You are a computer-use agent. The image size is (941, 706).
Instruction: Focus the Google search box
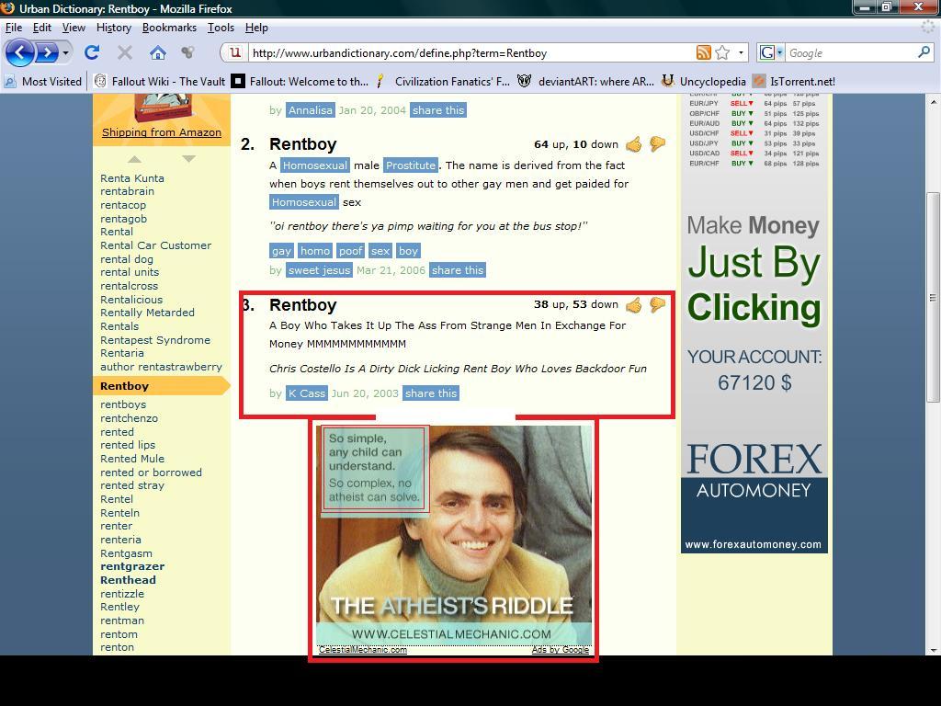point(851,52)
